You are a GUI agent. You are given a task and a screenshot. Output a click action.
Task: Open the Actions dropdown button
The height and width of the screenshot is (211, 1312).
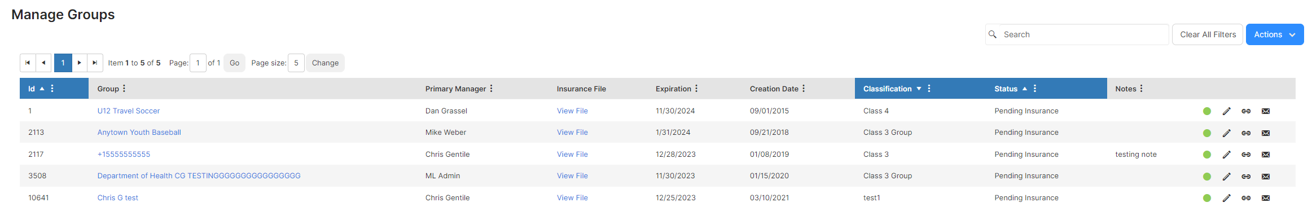tap(1274, 34)
